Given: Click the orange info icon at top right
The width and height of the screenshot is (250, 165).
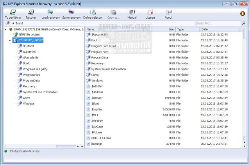Looking at the screenshot, I should (x=243, y=14).
